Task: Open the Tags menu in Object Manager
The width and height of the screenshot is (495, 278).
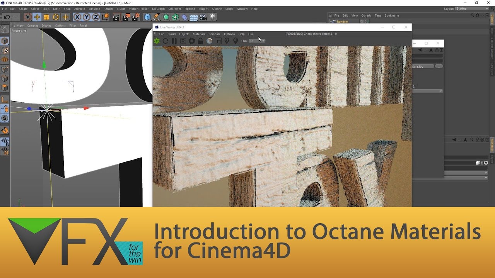Action: (x=378, y=15)
